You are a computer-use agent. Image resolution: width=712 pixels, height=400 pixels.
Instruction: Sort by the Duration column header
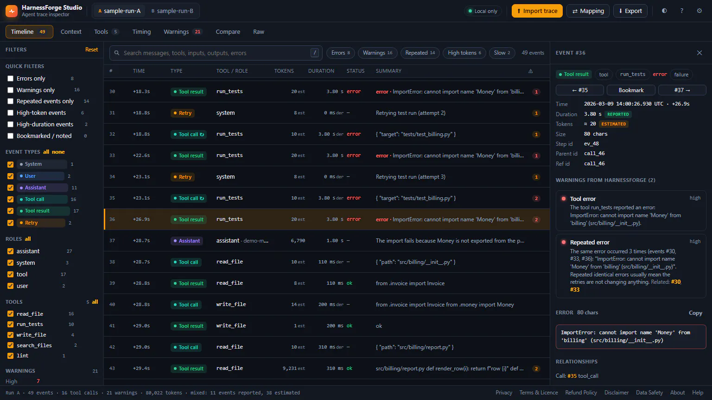[x=321, y=71]
